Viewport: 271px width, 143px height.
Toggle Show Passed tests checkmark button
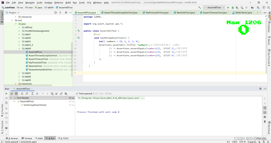point(12,93)
